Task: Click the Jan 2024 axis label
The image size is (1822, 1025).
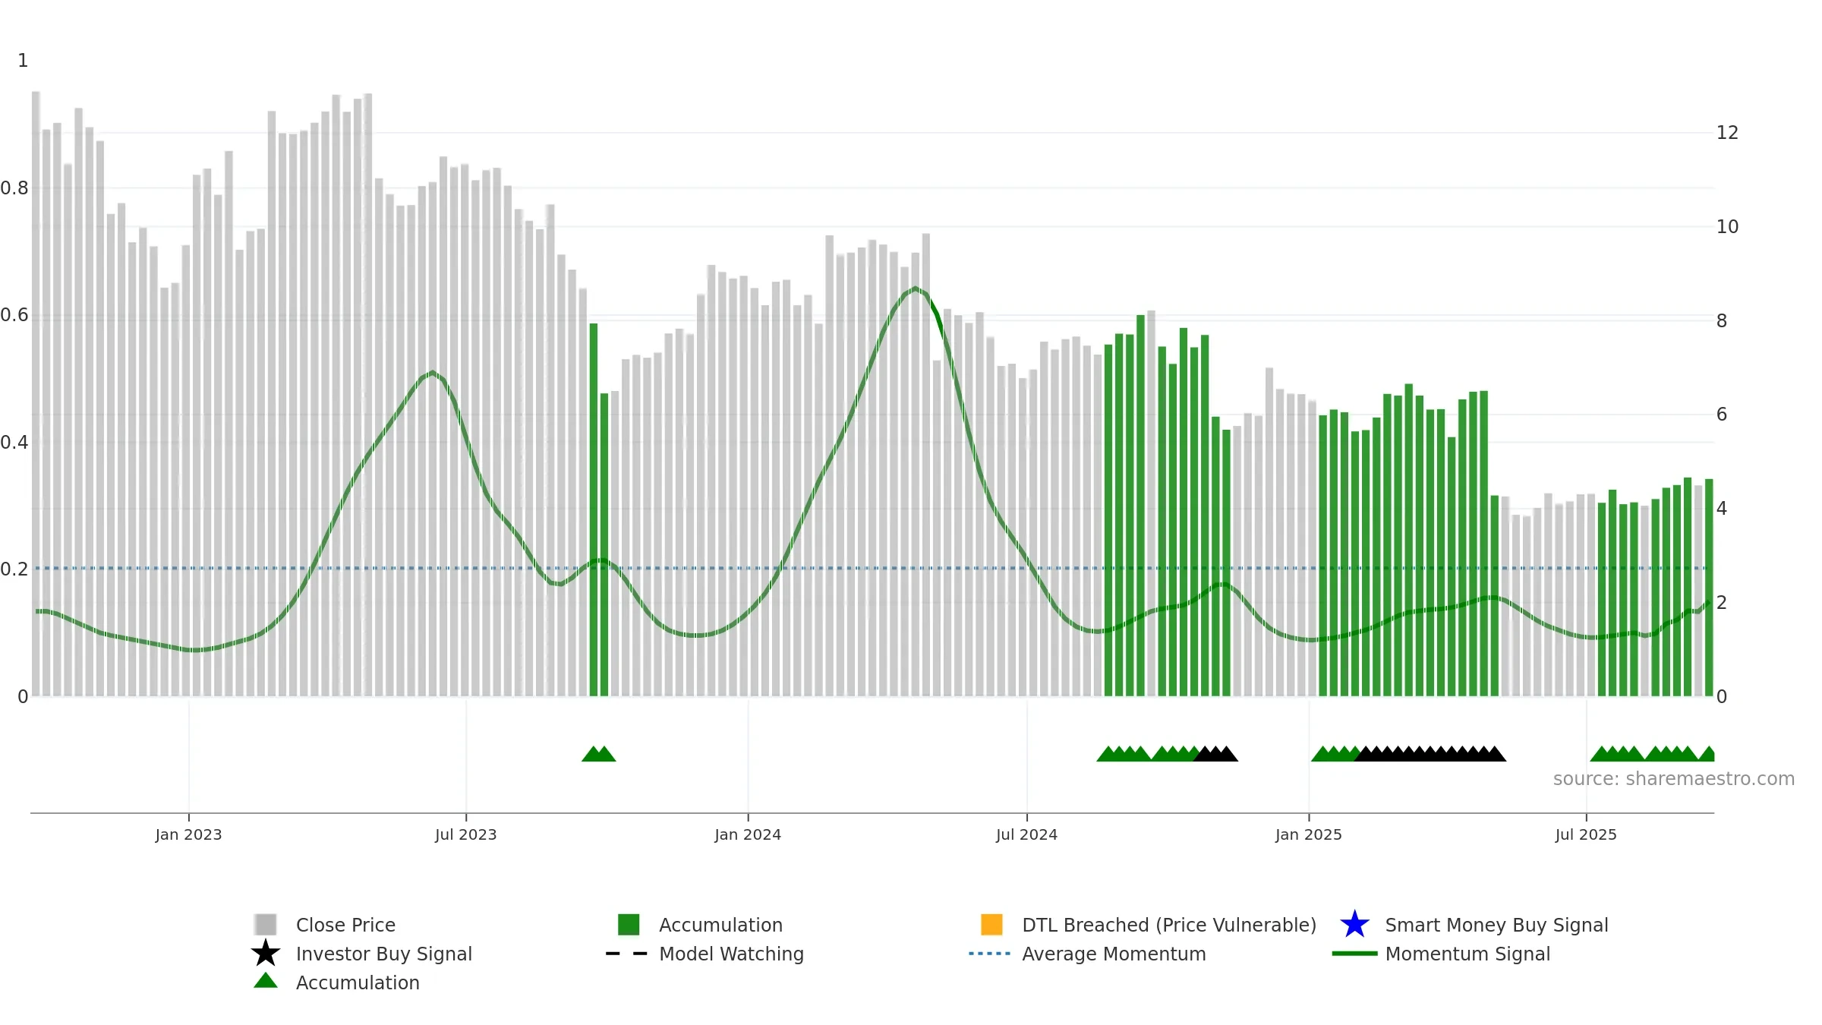Action: [748, 835]
